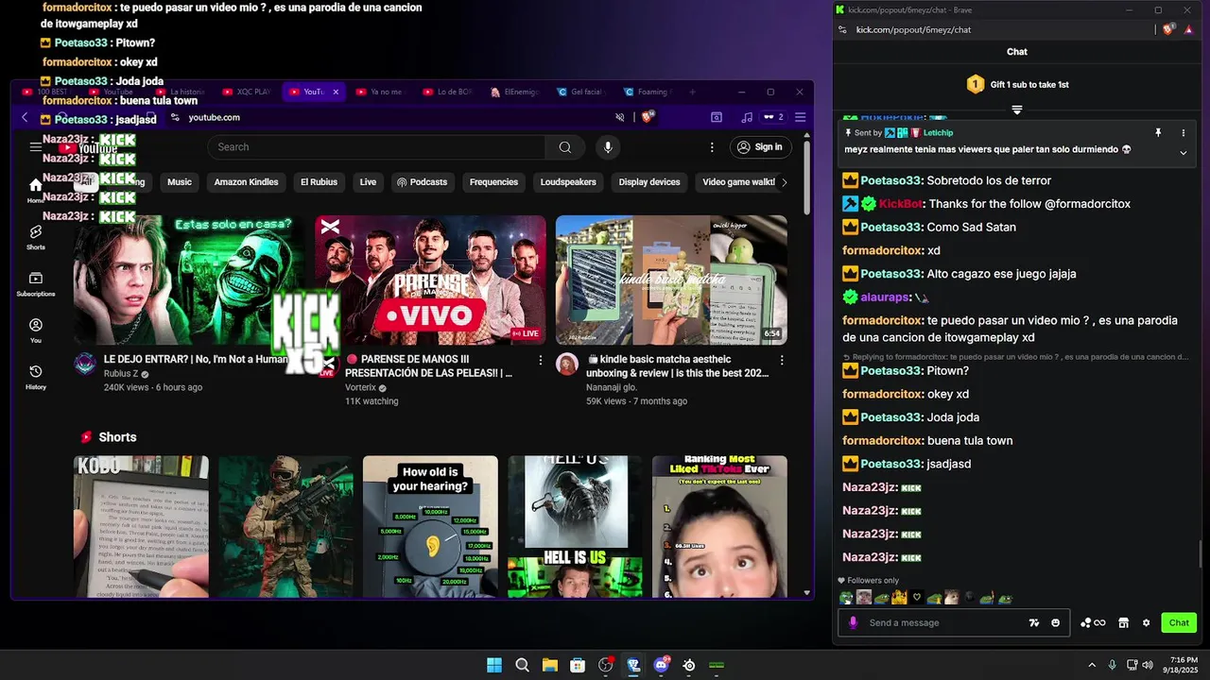Image resolution: width=1210 pixels, height=680 pixels.
Task: Select the Frequencies category chip
Action: click(x=493, y=182)
